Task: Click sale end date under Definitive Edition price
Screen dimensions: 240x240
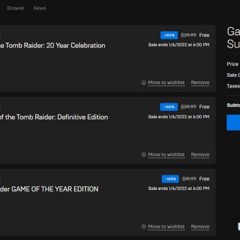Action: (x=179, y=117)
